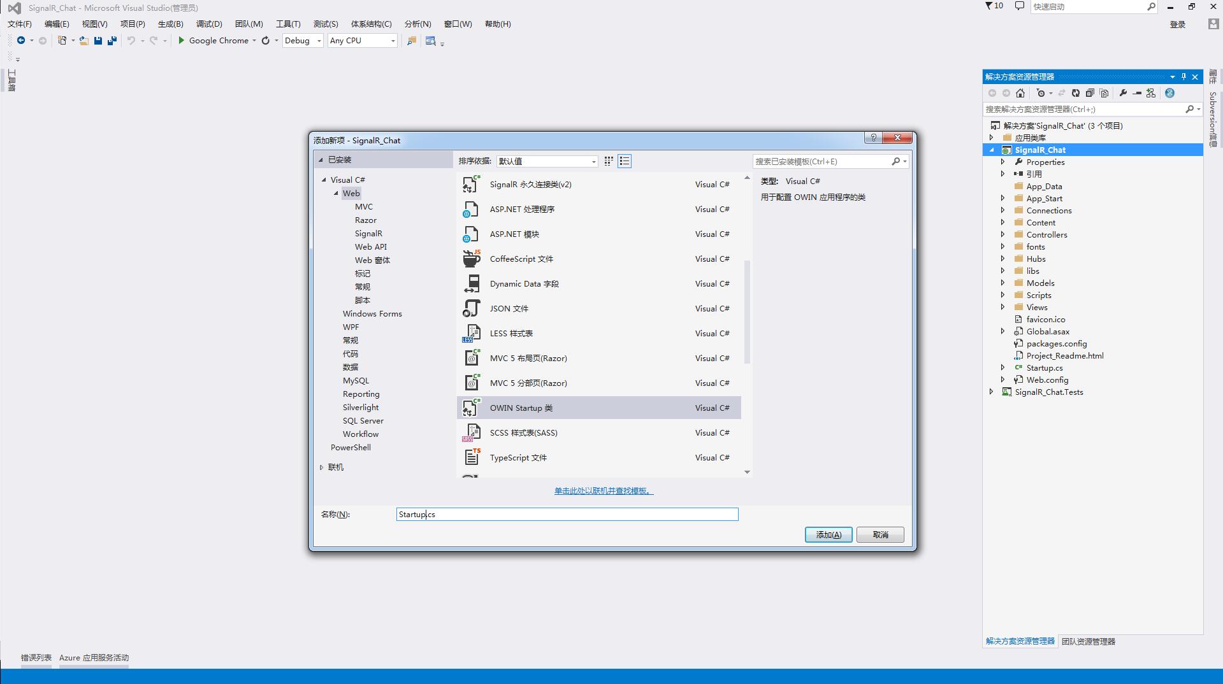Select the JSON 文件 template
Screen dimensions: 1223x684
[x=599, y=308]
